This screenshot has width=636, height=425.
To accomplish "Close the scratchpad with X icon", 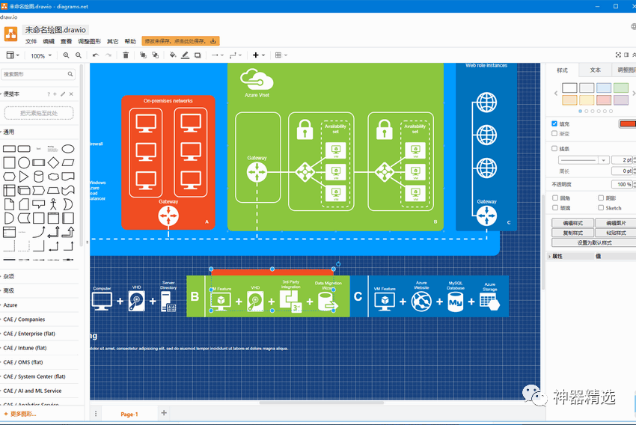I will pos(71,94).
